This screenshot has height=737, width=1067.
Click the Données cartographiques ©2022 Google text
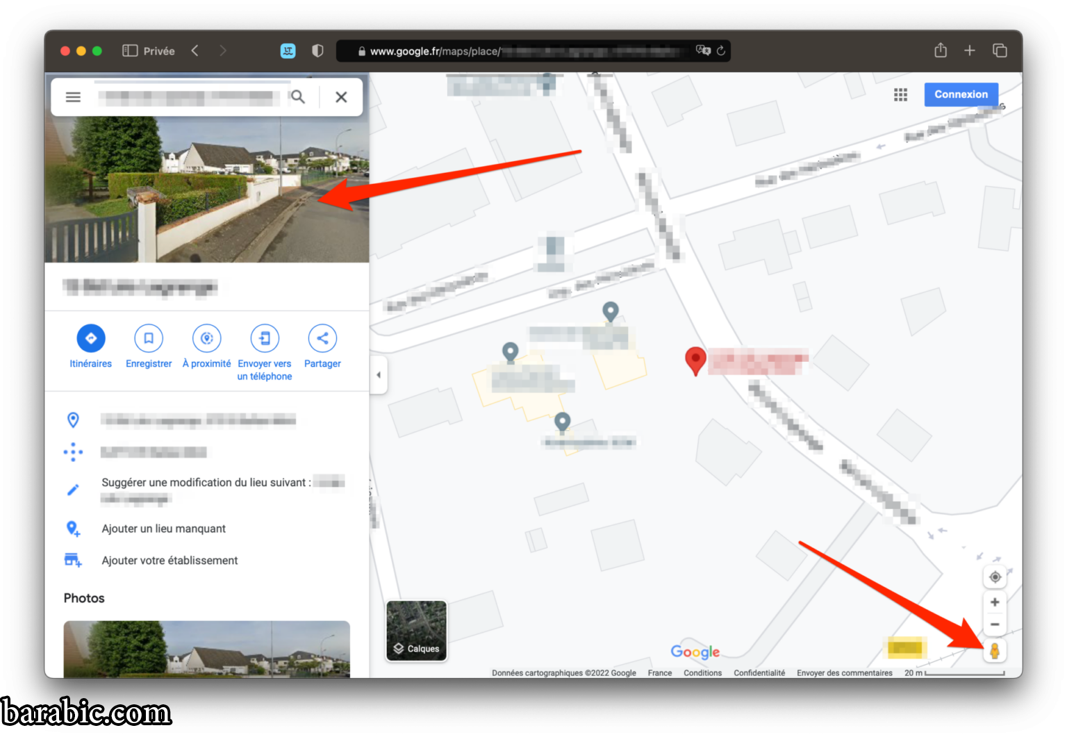pyautogui.click(x=564, y=673)
